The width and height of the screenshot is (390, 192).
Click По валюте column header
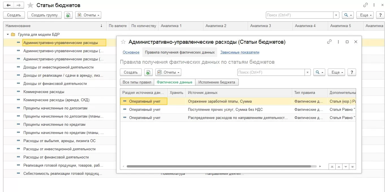(x=118, y=26)
